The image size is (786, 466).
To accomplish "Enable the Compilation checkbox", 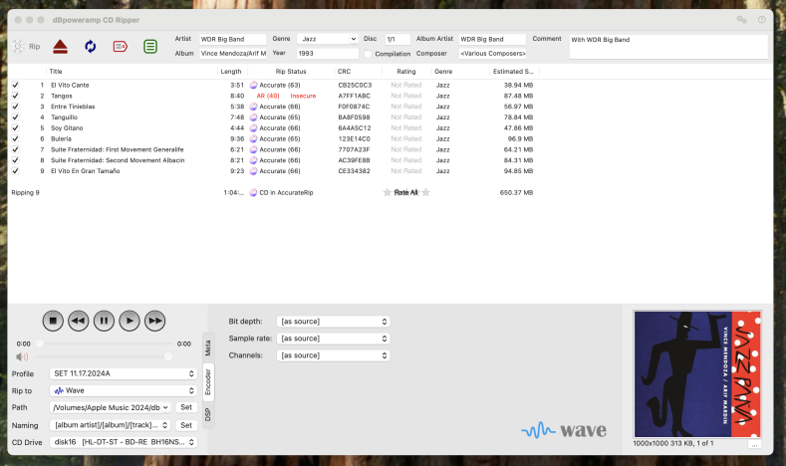I will tap(368, 54).
